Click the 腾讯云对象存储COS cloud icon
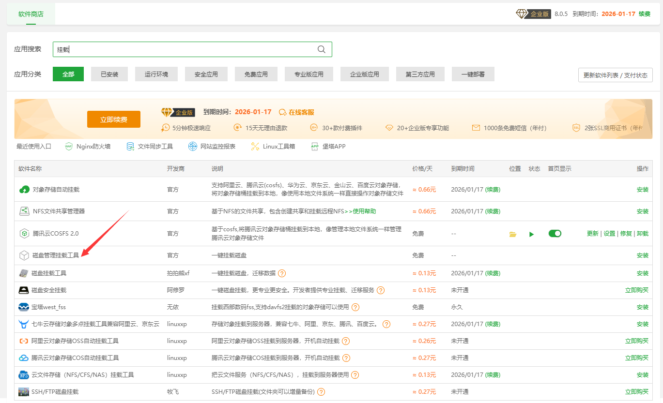This screenshot has width=663, height=403. 24,358
